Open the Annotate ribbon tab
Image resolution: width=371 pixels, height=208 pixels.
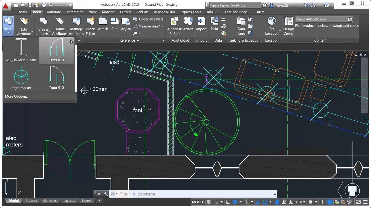point(54,12)
